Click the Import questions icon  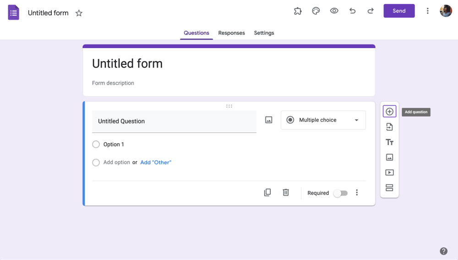(x=389, y=127)
